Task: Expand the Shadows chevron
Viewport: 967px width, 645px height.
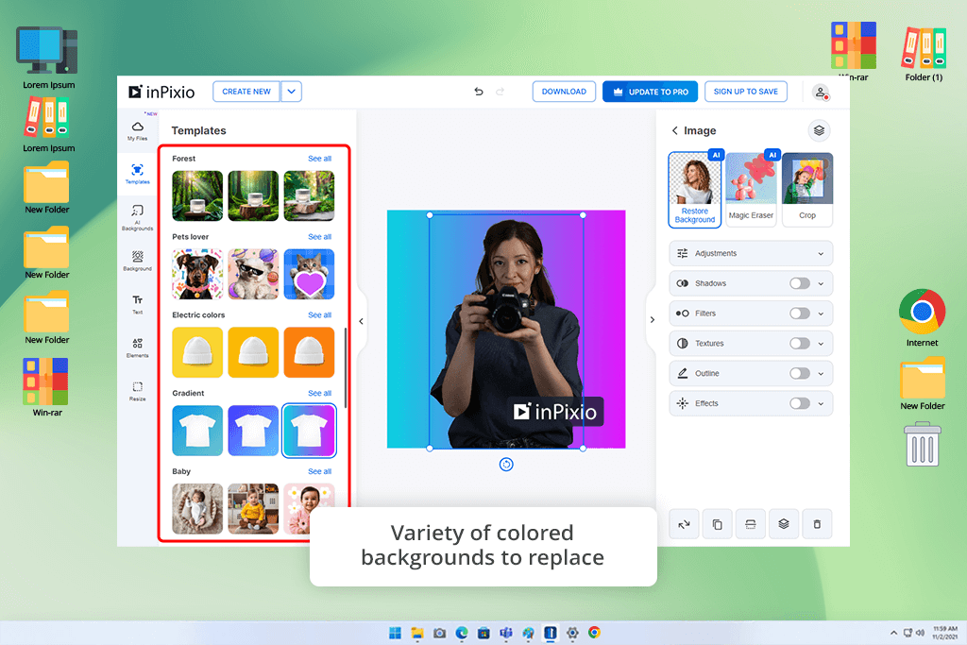Action: point(821,283)
